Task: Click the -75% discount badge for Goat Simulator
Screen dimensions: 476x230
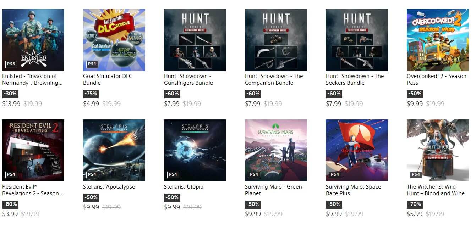Action: pyautogui.click(x=91, y=94)
